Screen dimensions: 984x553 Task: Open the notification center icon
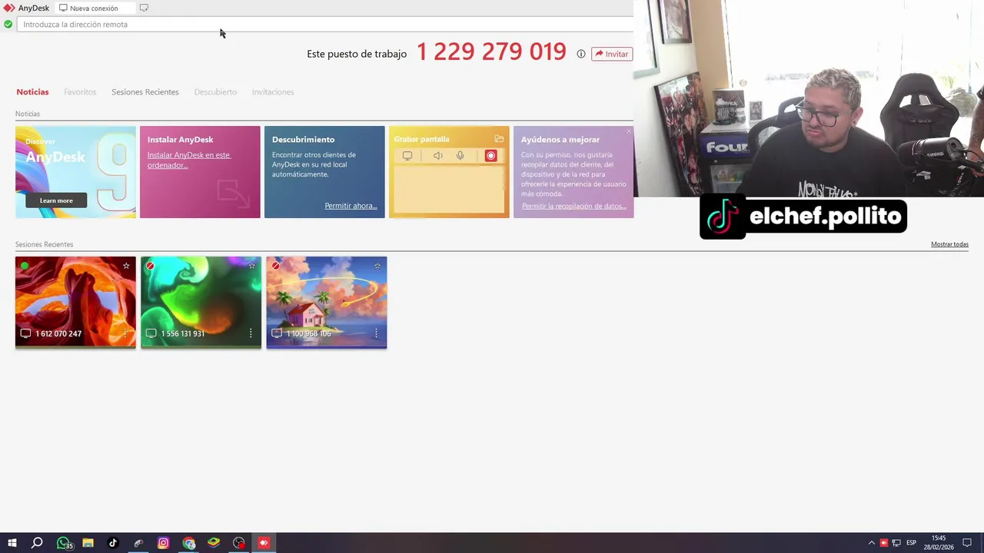click(967, 543)
